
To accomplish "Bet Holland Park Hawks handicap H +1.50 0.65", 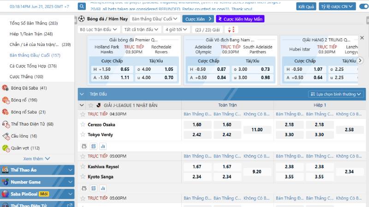I will (112, 69).
